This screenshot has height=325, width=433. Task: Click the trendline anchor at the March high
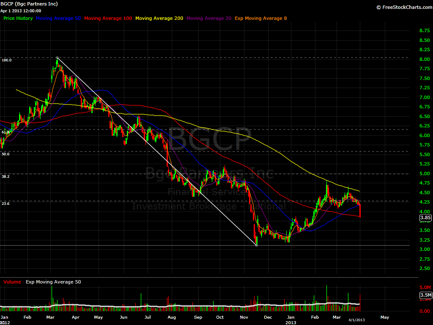[x=57, y=58]
